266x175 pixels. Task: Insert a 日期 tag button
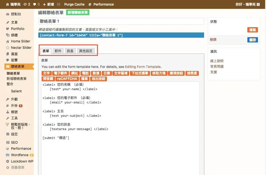(107, 73)
